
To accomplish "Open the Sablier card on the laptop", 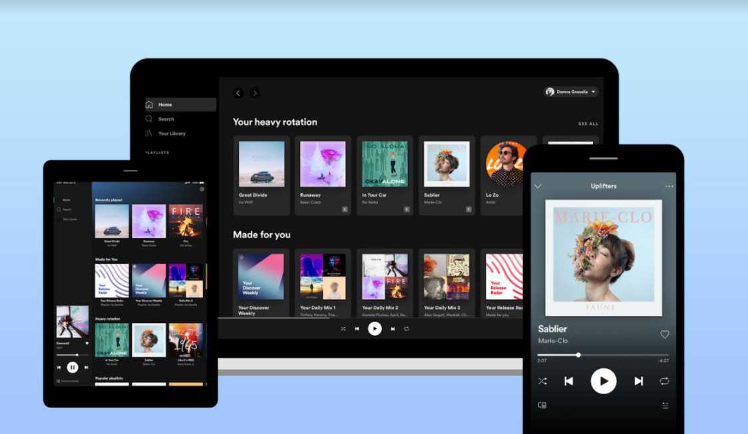I will pos(447,175).
